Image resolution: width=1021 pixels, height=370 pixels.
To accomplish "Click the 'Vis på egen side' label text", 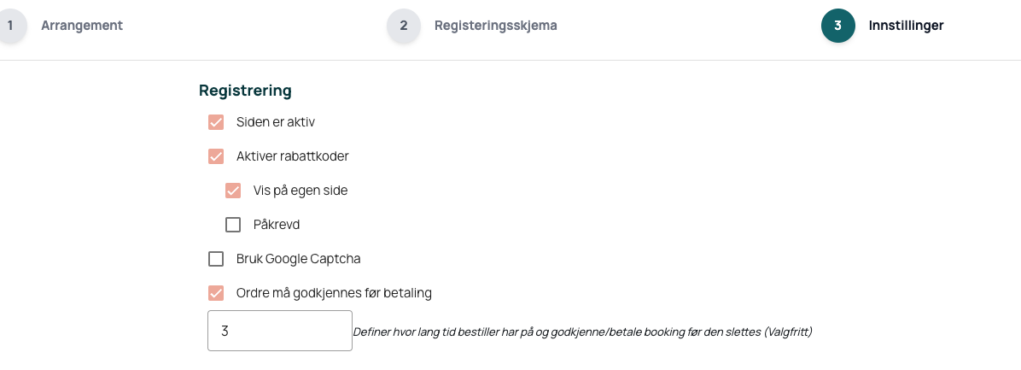I will coord(300,191).
